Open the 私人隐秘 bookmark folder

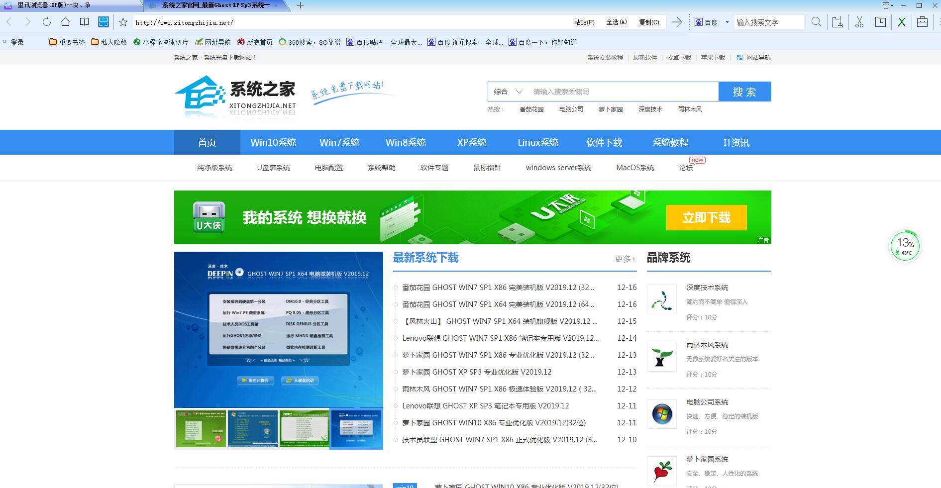pos(109,42)
